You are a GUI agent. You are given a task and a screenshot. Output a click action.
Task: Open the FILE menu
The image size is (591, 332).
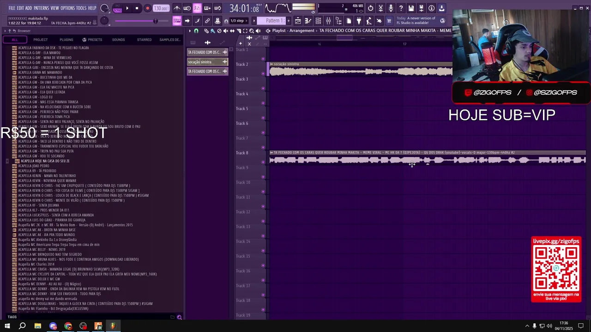(x=12, y=8)
